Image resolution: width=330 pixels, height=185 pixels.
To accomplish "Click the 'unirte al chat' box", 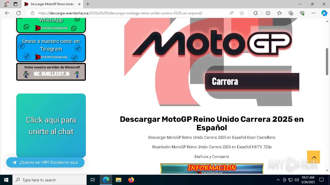I will point(51,126).
